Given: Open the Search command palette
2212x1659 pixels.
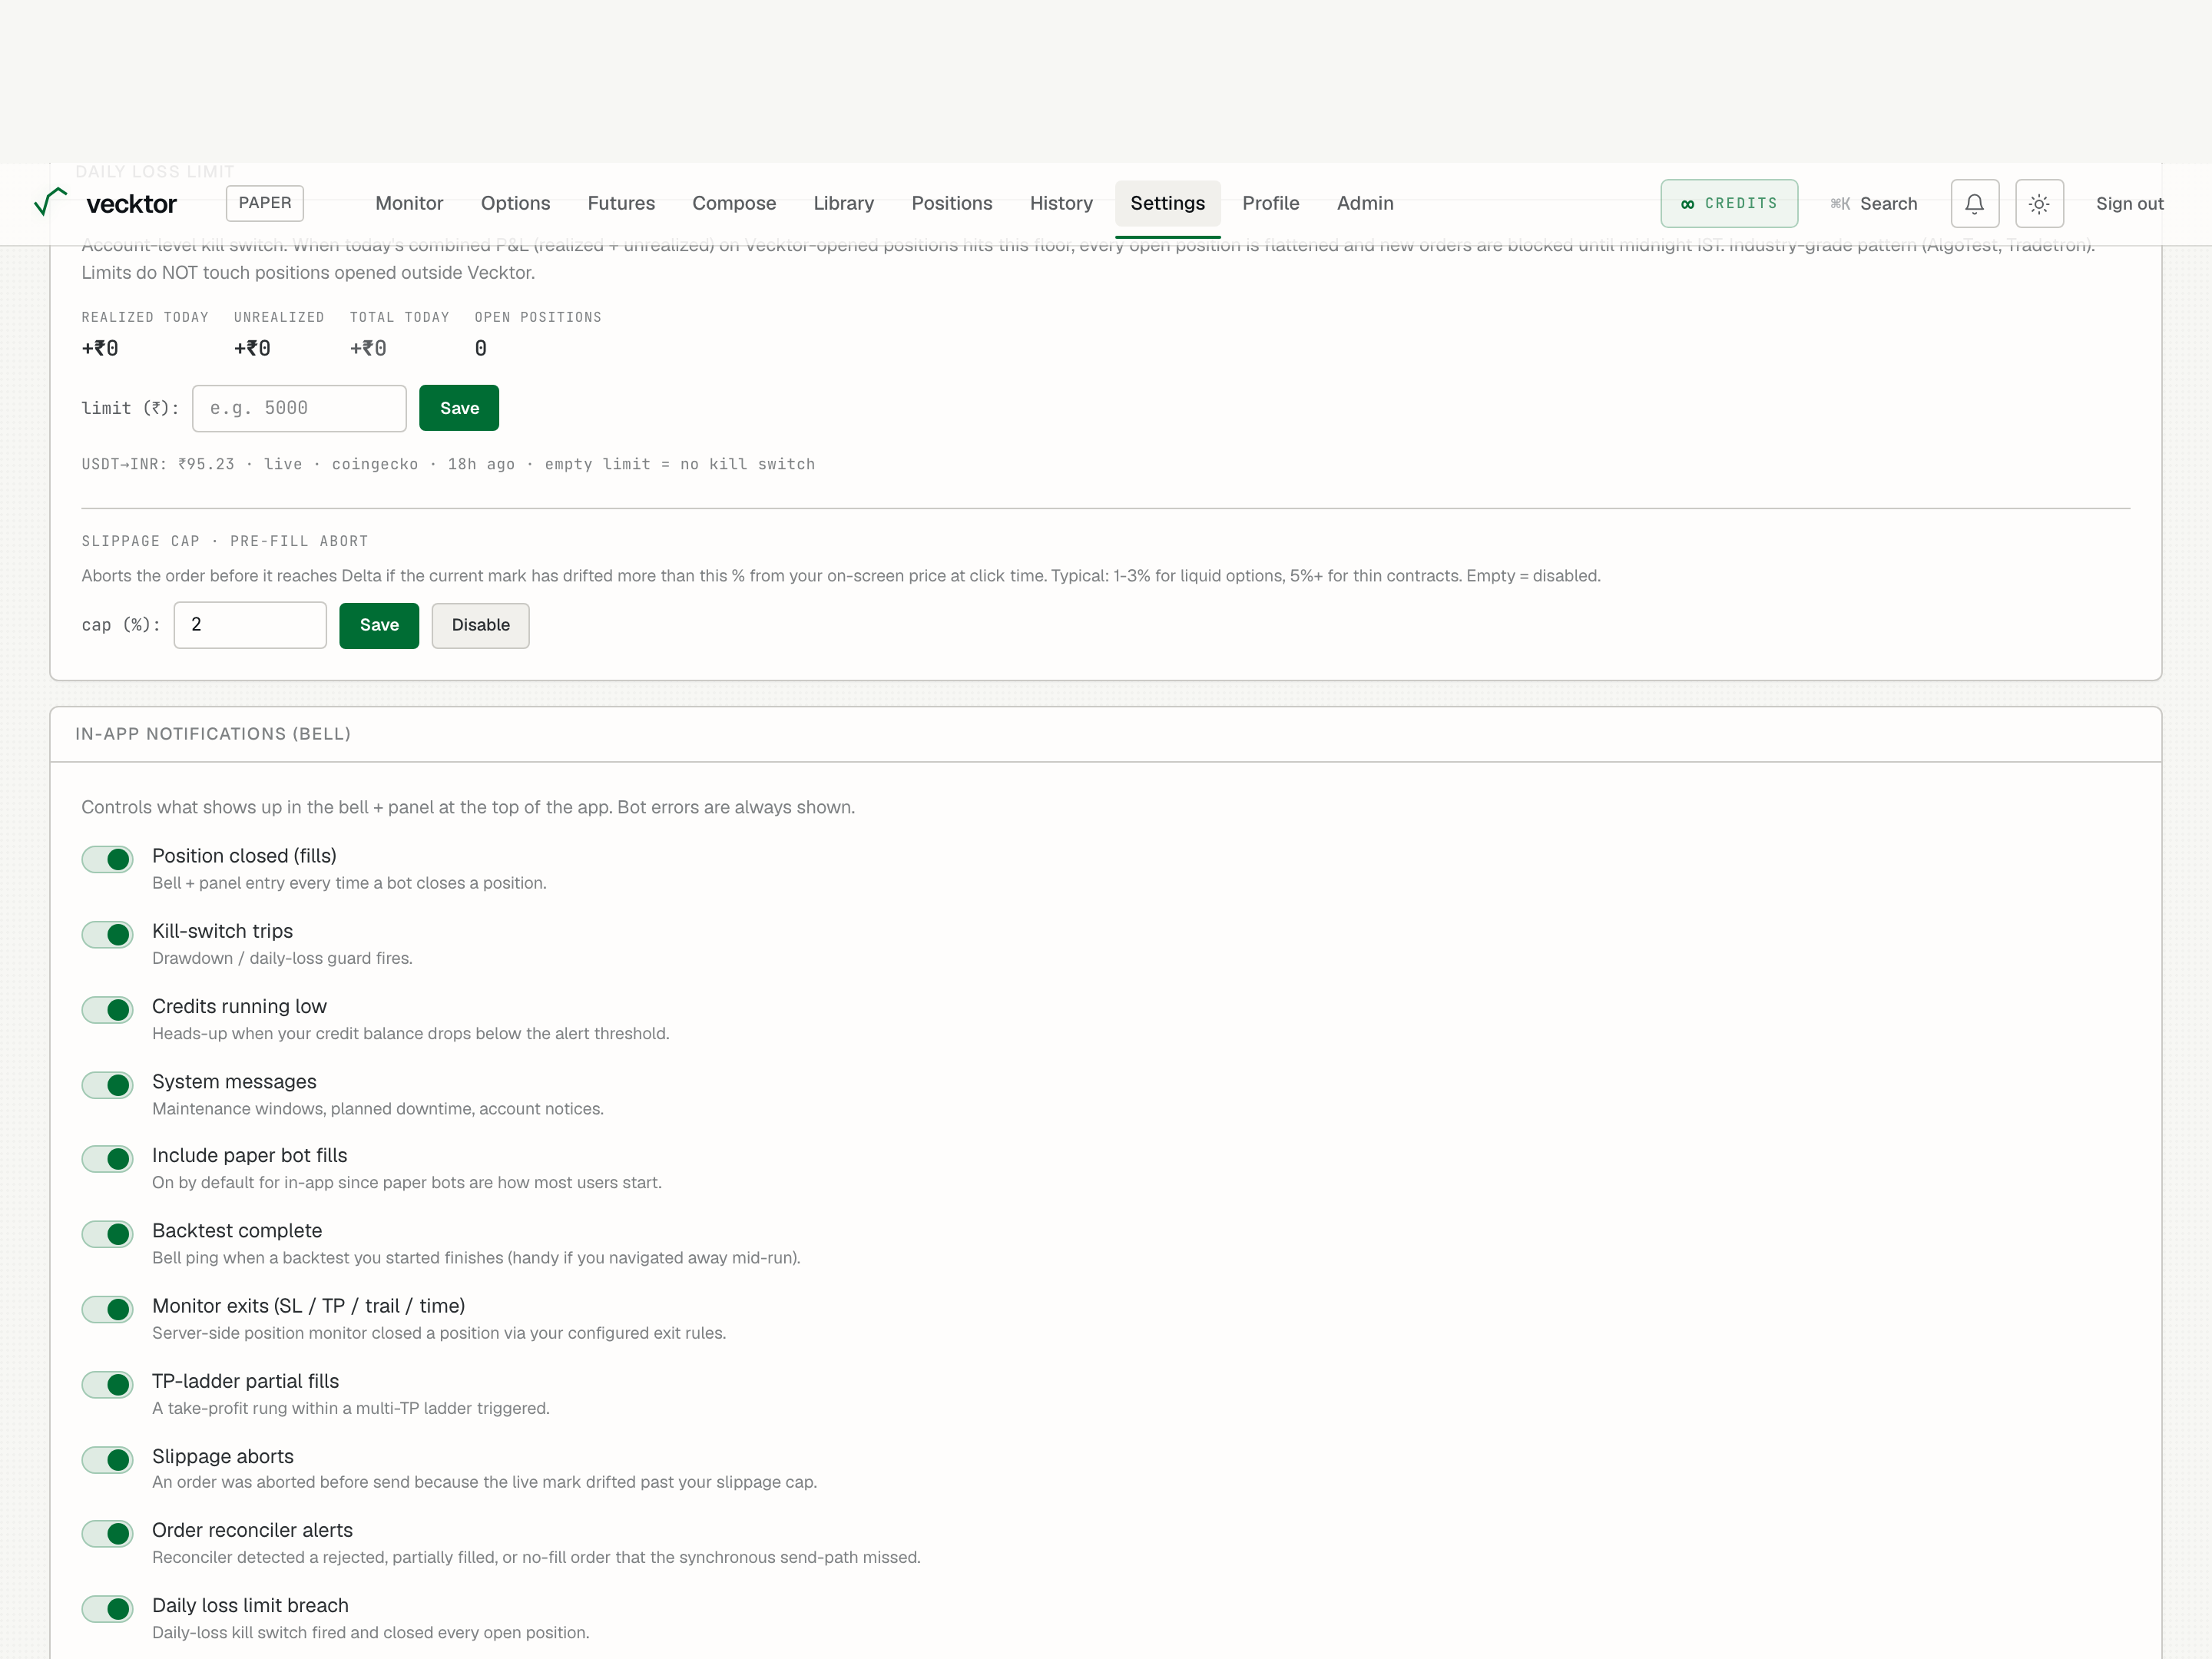Looking at the screenshot, I should click(x=1873, y=204).
